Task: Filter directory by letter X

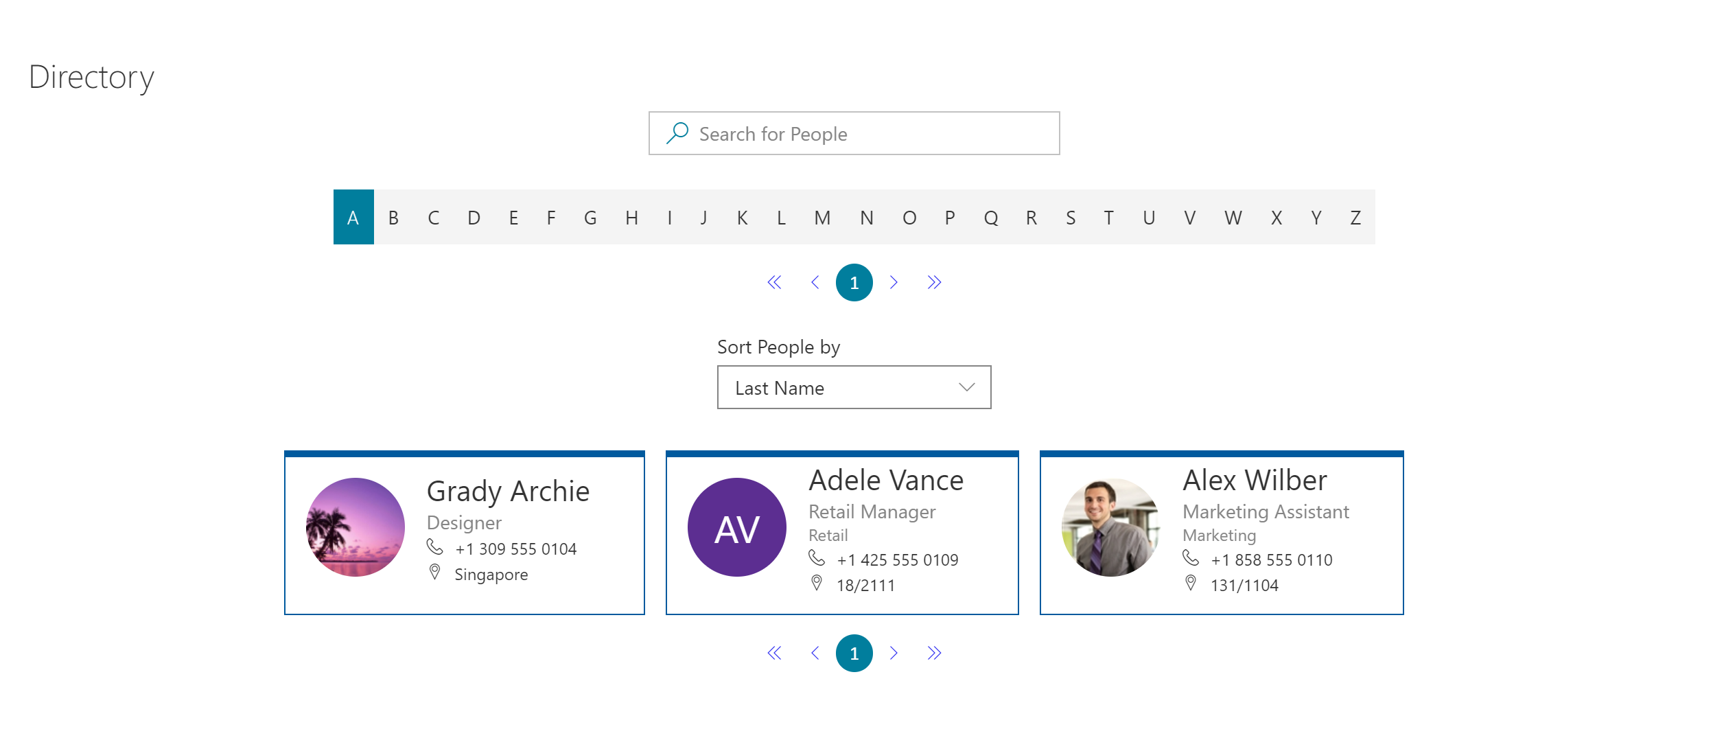Action: pos(1277,217)
